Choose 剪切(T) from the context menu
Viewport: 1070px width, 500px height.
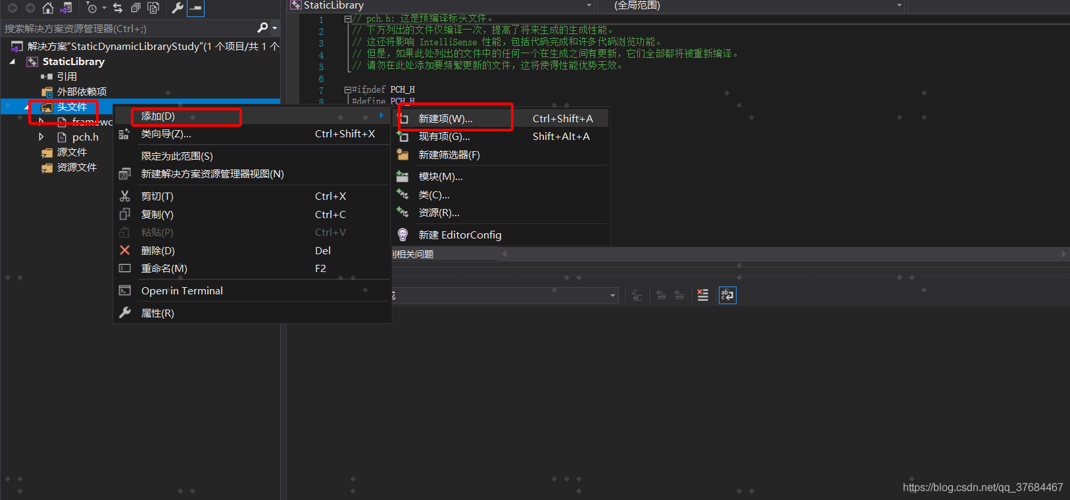[253, 196]
